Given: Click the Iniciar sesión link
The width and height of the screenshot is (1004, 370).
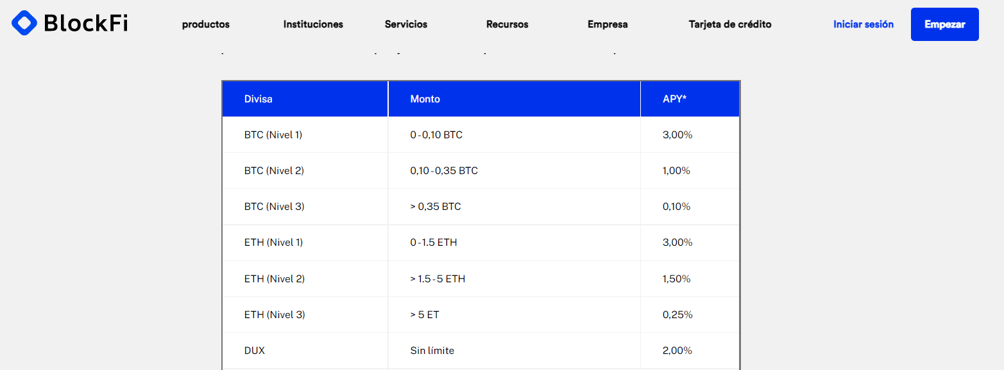Looking at the screenshot, I should (864, 24).
